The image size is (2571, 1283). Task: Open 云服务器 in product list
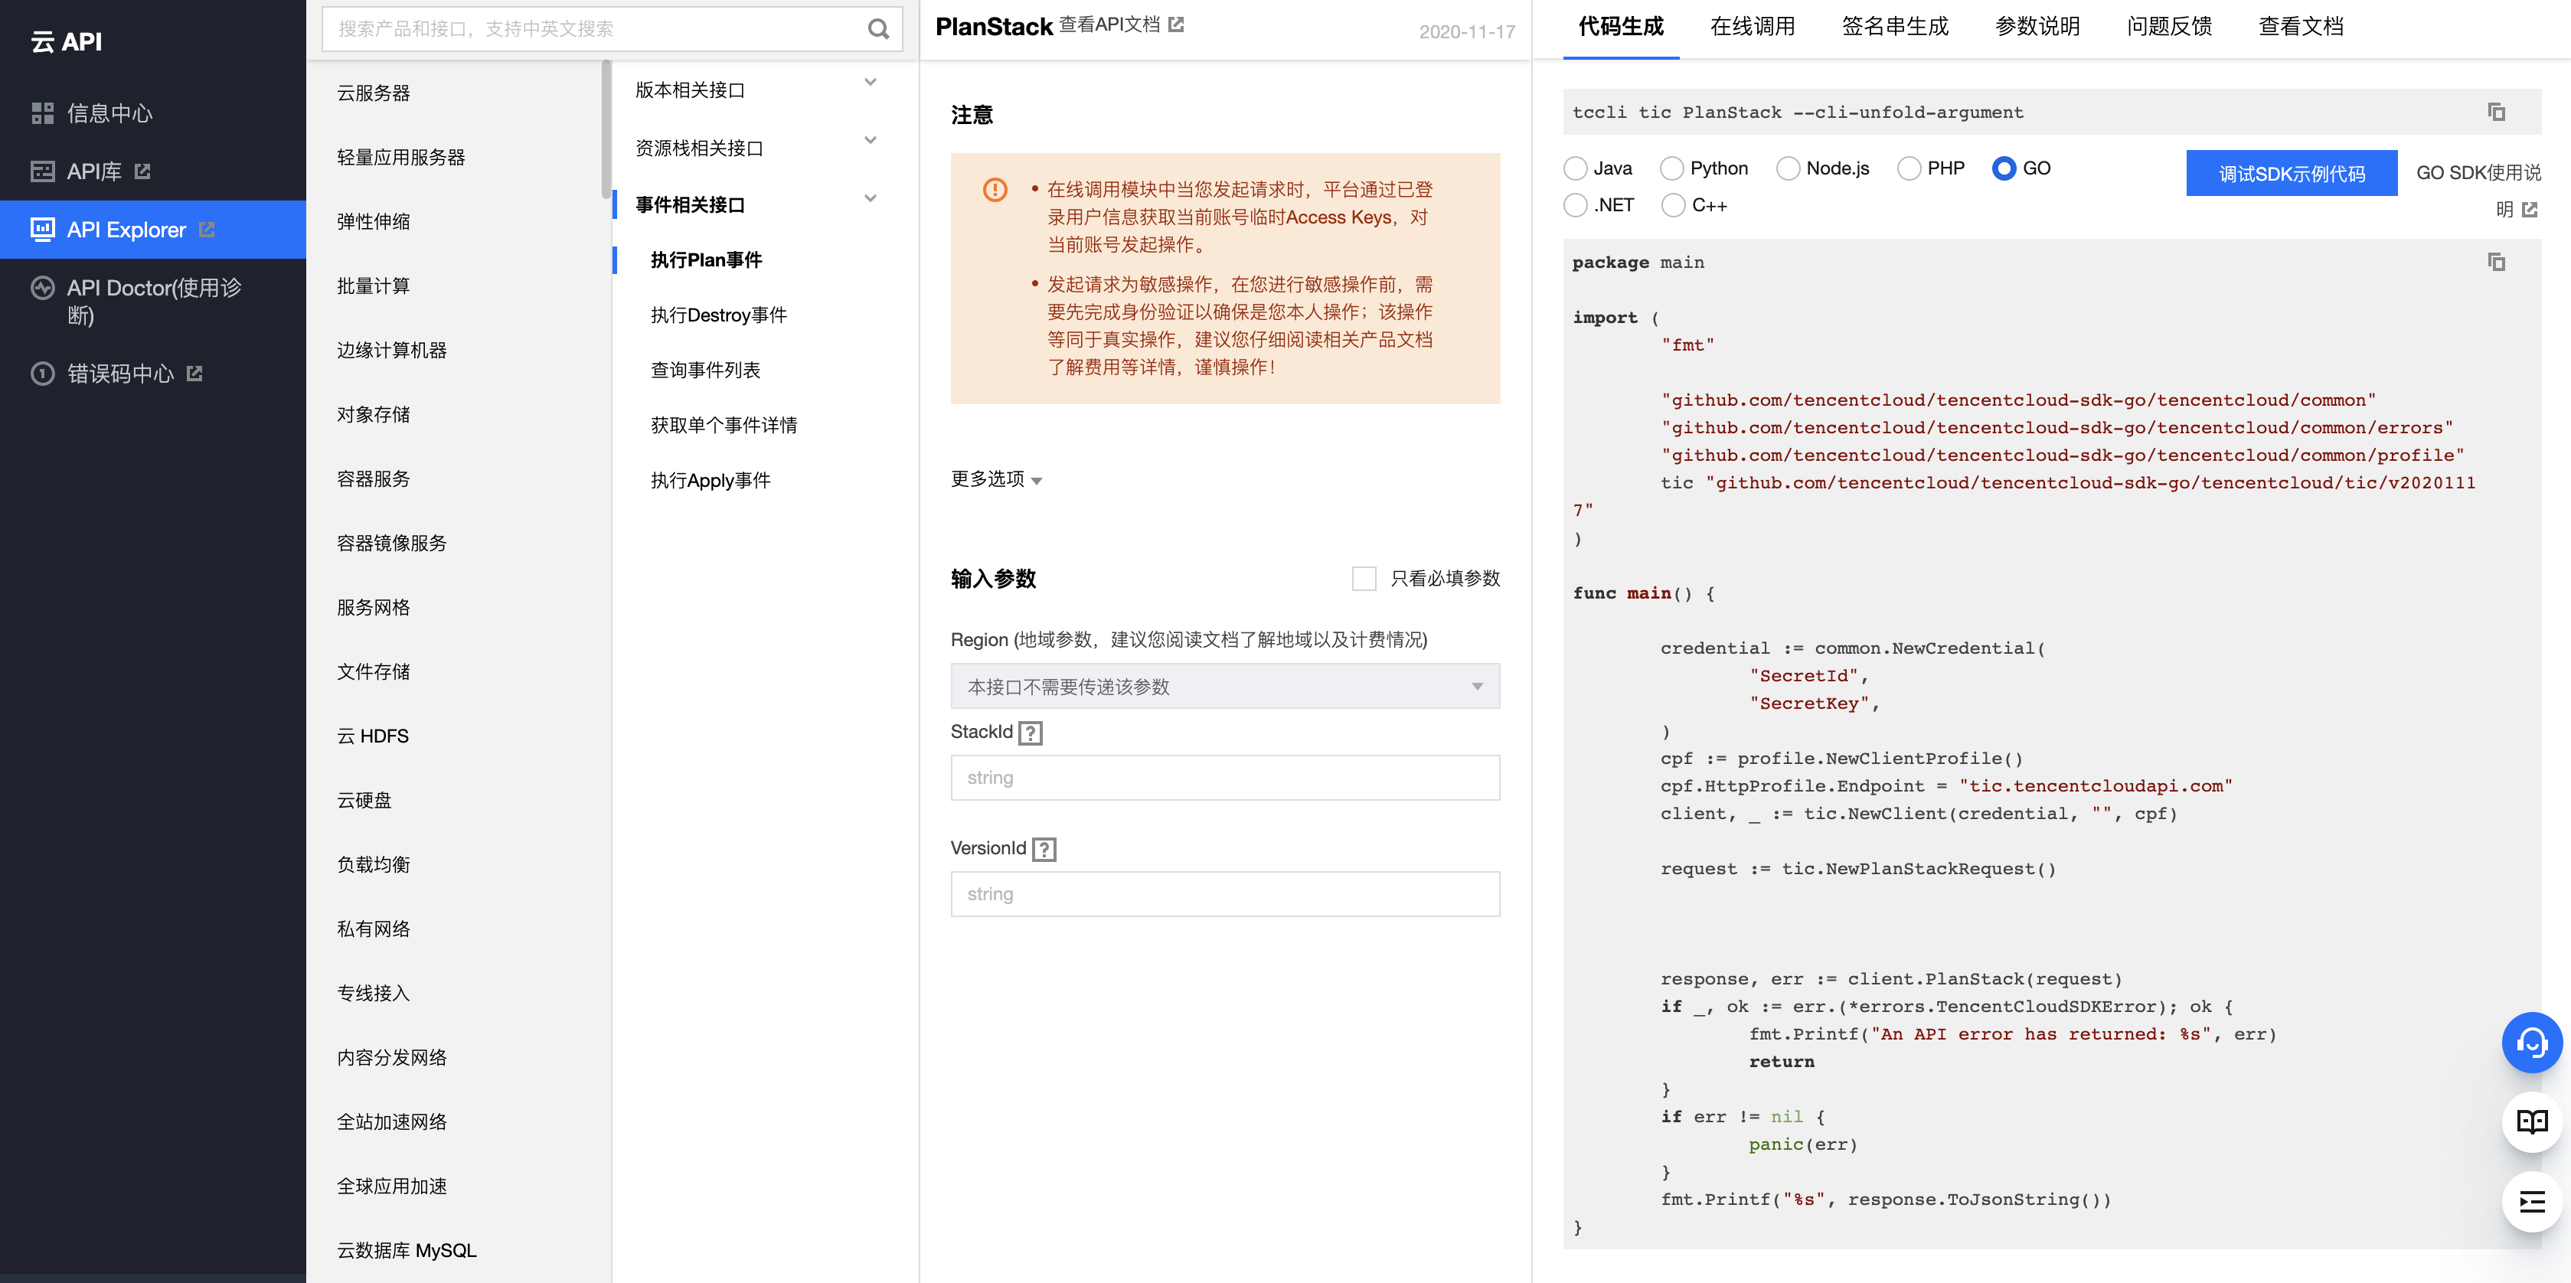pyautogui.click(x=374, y=93)
